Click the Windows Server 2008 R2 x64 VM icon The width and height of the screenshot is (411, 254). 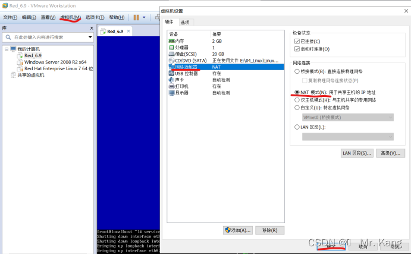pos(20,62)
